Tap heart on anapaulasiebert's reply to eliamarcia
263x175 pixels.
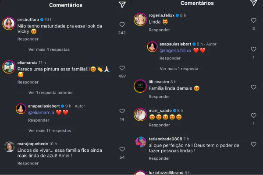tap(122, 111)
